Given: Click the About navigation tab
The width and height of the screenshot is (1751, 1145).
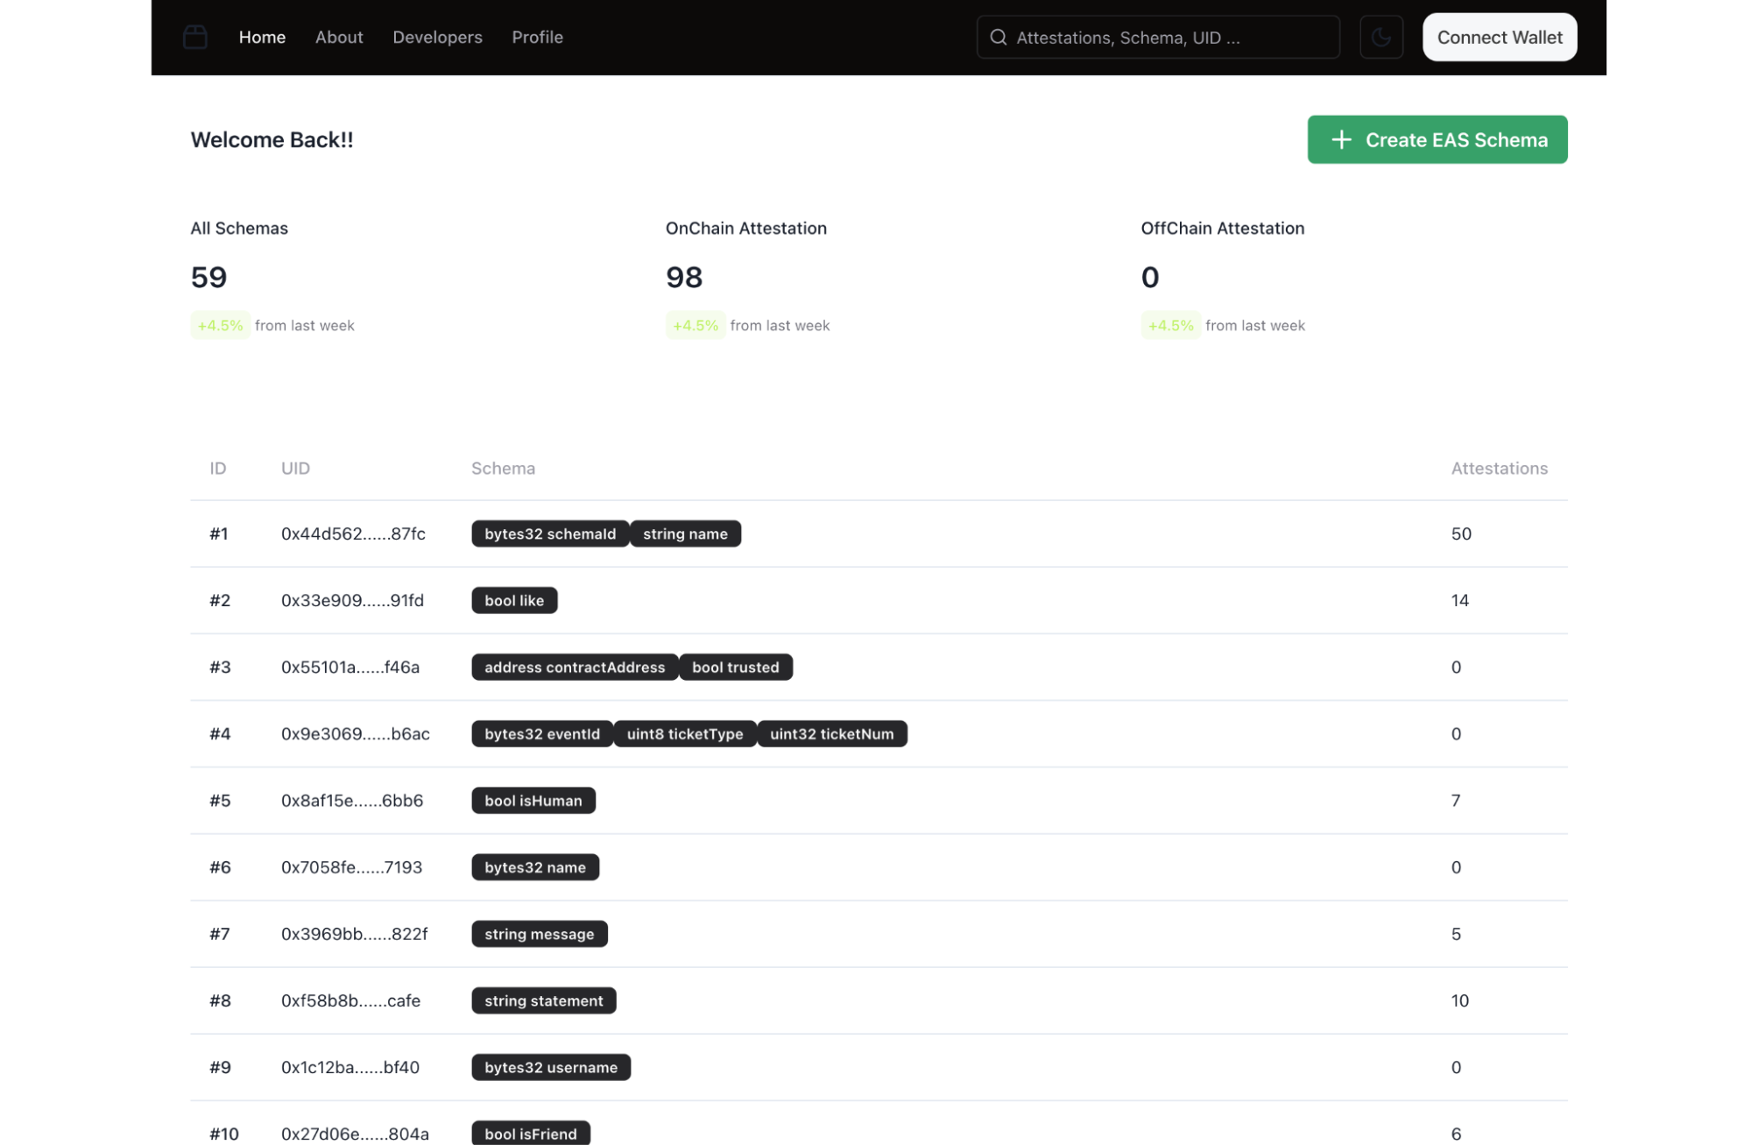Looking at the screenshot, I should click(338, 36).
